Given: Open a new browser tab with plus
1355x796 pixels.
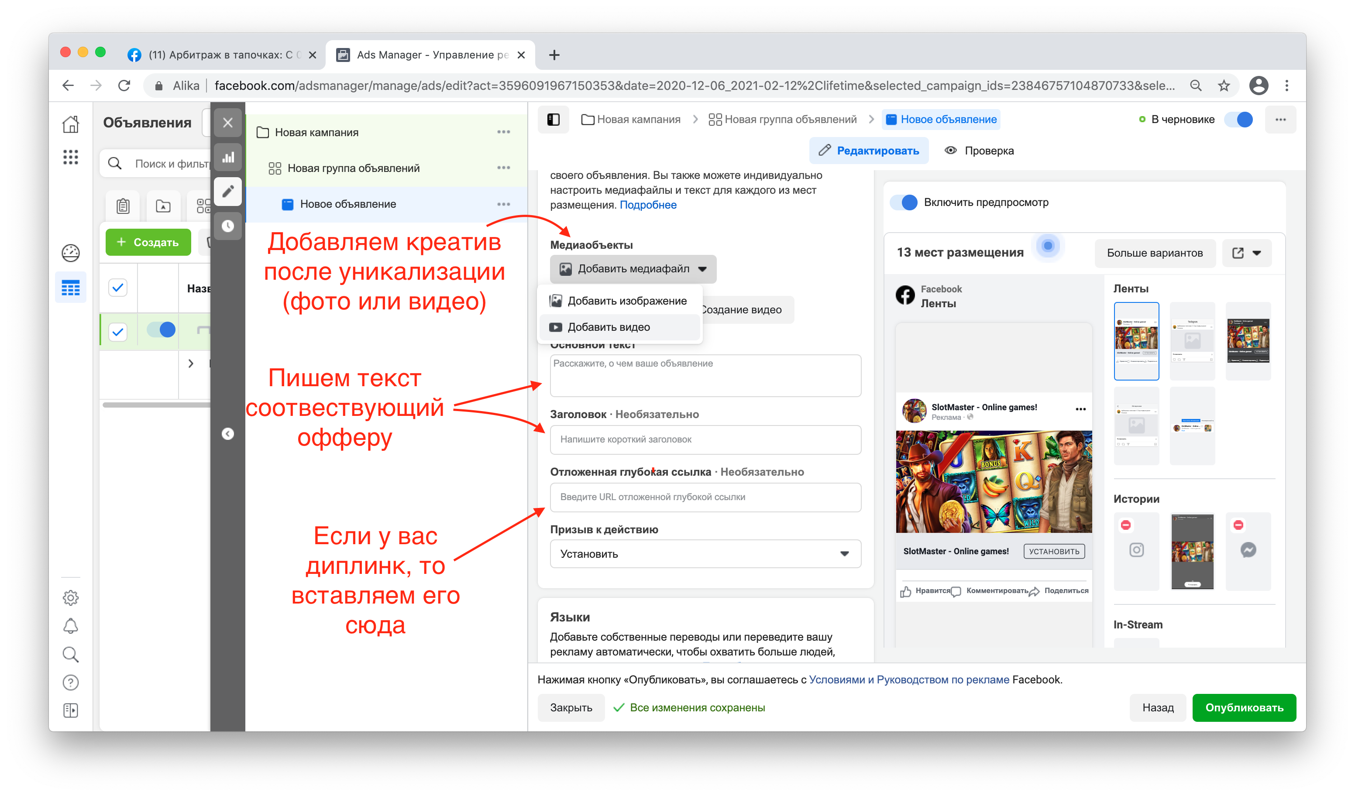Looking at the screenshot, I should pos(554,55).
